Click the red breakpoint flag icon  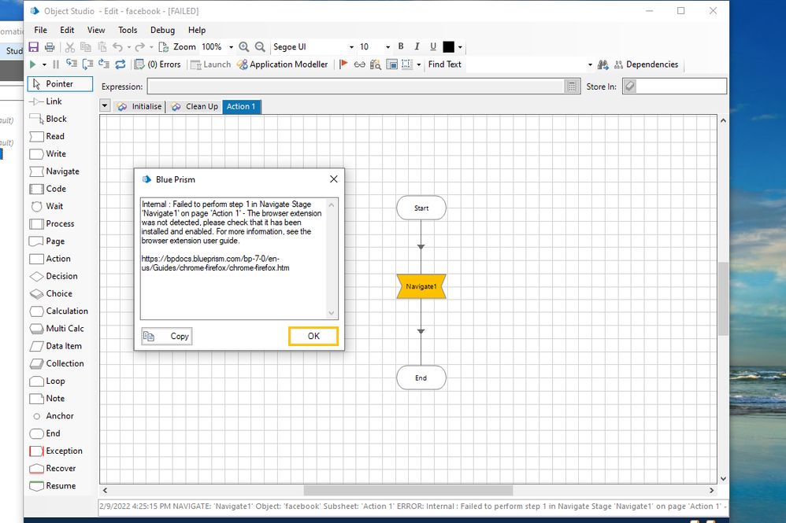(x=343, y=64)
